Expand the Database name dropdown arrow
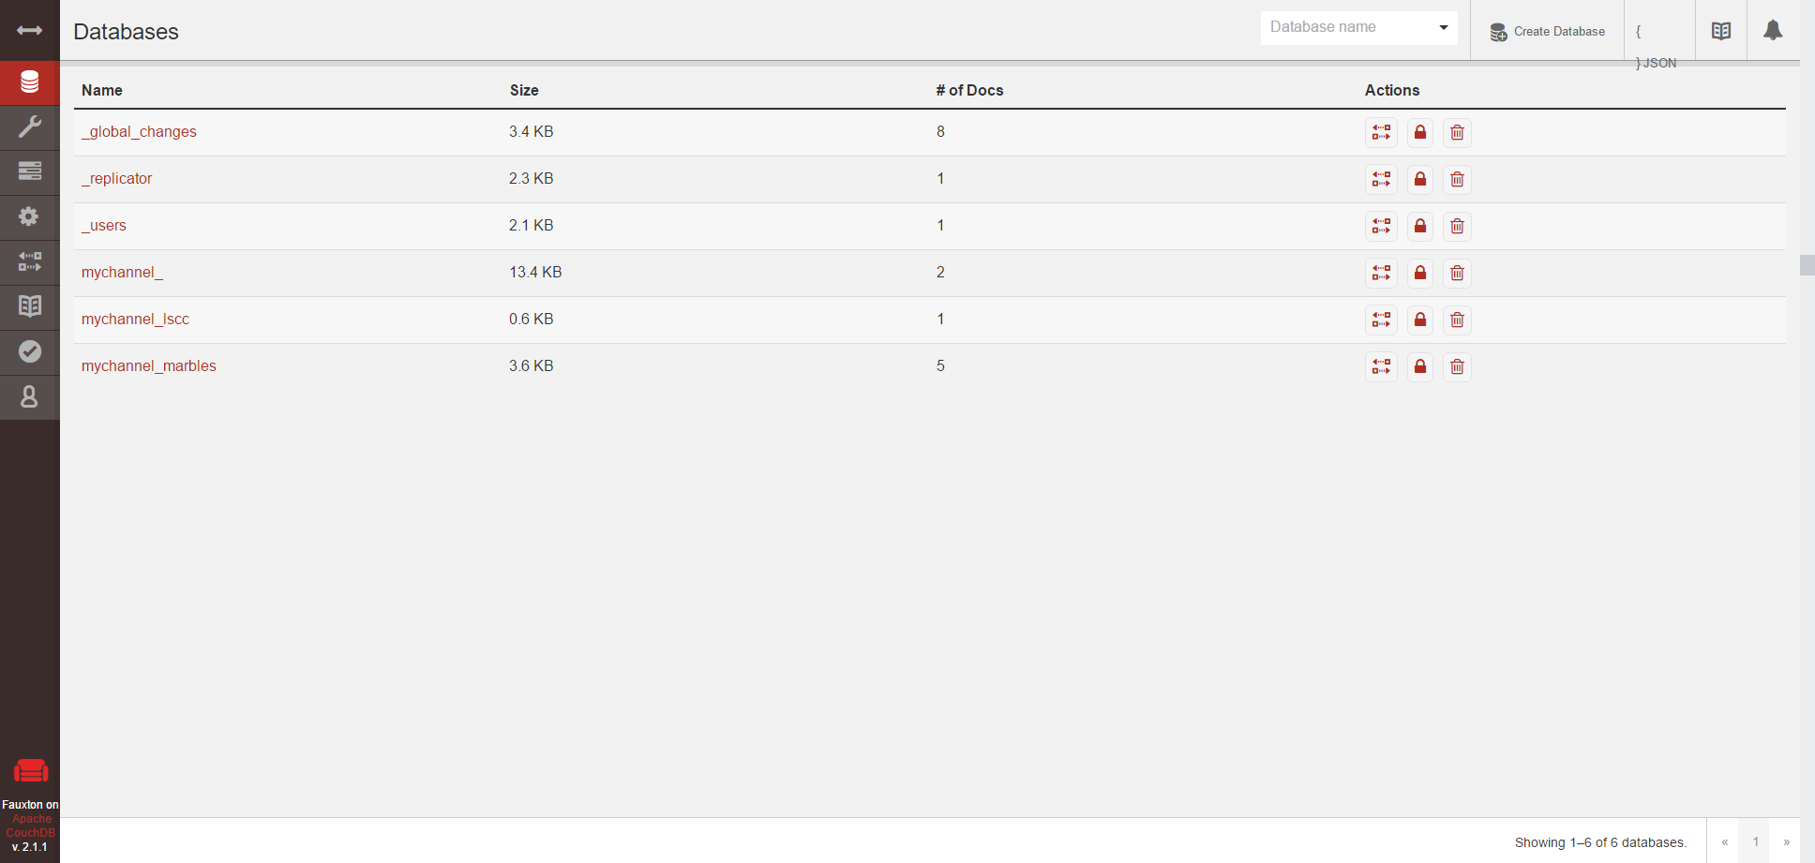 click(1444, 27)
